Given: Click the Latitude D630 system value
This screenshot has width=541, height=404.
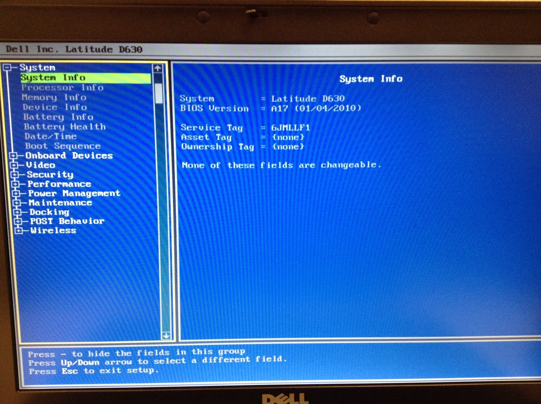Looking at the screenshot, I should (x=308, y=99).
